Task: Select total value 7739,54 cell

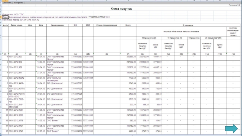Action: [x=131, y=78]
